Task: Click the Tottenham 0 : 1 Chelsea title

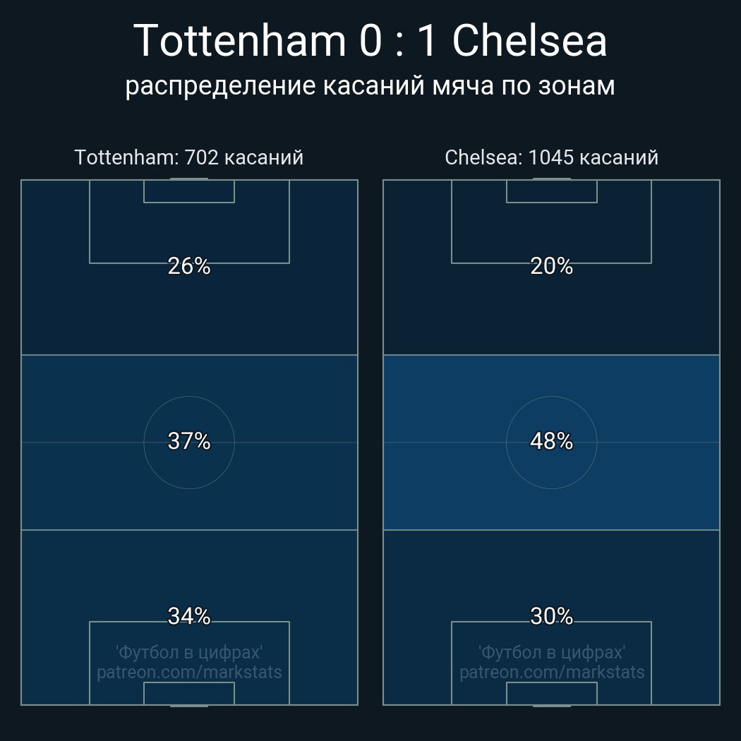Action: click(x=370, y=41)
